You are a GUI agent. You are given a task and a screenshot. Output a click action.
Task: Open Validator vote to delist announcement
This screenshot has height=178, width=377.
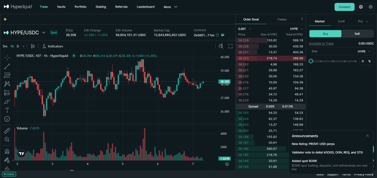327,152
